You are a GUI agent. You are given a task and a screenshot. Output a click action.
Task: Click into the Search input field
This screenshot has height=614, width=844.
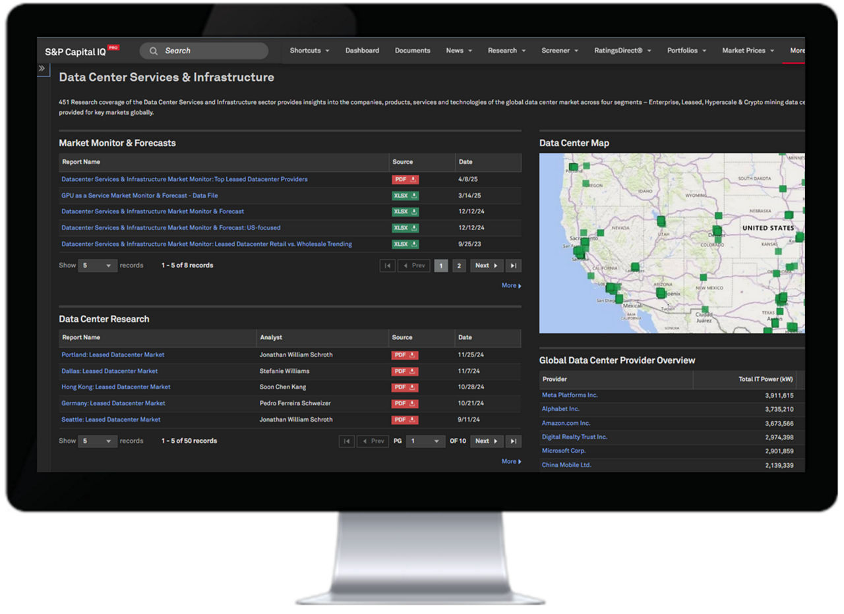[204, 51]
